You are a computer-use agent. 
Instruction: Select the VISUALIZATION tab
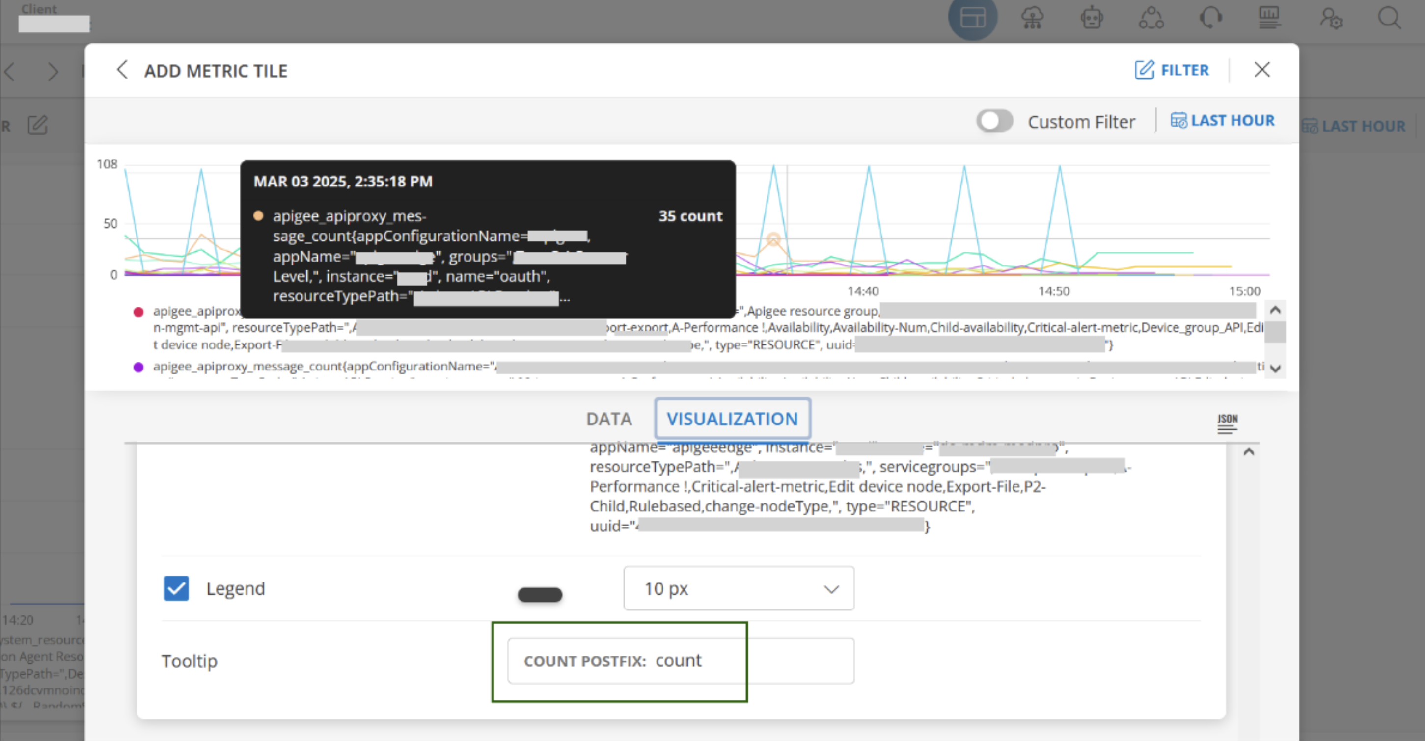732,419
